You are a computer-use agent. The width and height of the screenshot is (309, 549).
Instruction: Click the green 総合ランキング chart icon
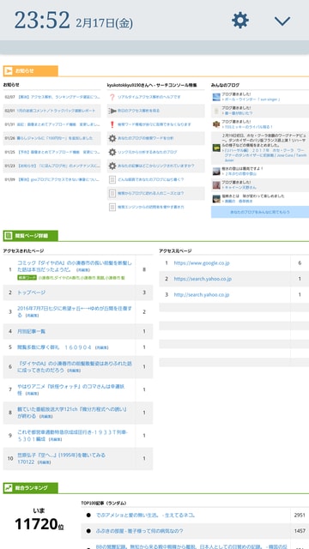point(8,488)
